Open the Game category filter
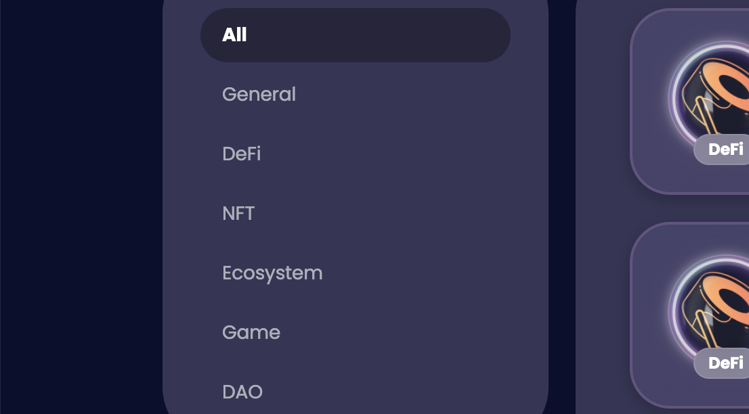 point(251,333)
